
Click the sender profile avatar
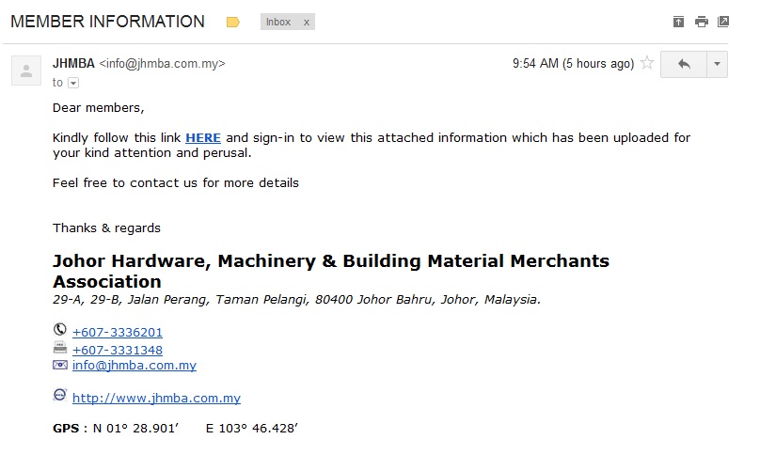(26, 71)
